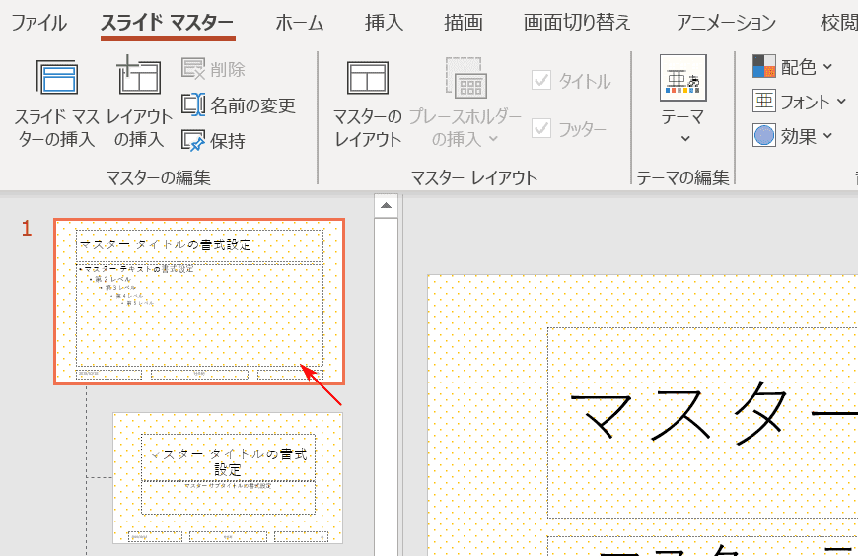The height and width of the screenshot is (556, 858).
Task: Click the 配色 colors icon
Action: tap(764, 67)
